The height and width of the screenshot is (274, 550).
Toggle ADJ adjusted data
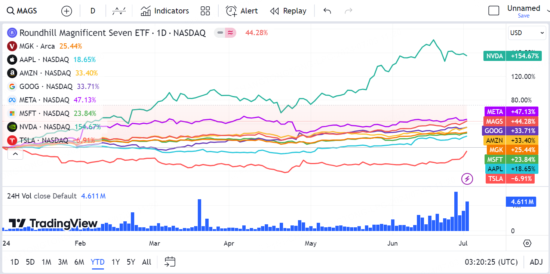coord(536,262)
